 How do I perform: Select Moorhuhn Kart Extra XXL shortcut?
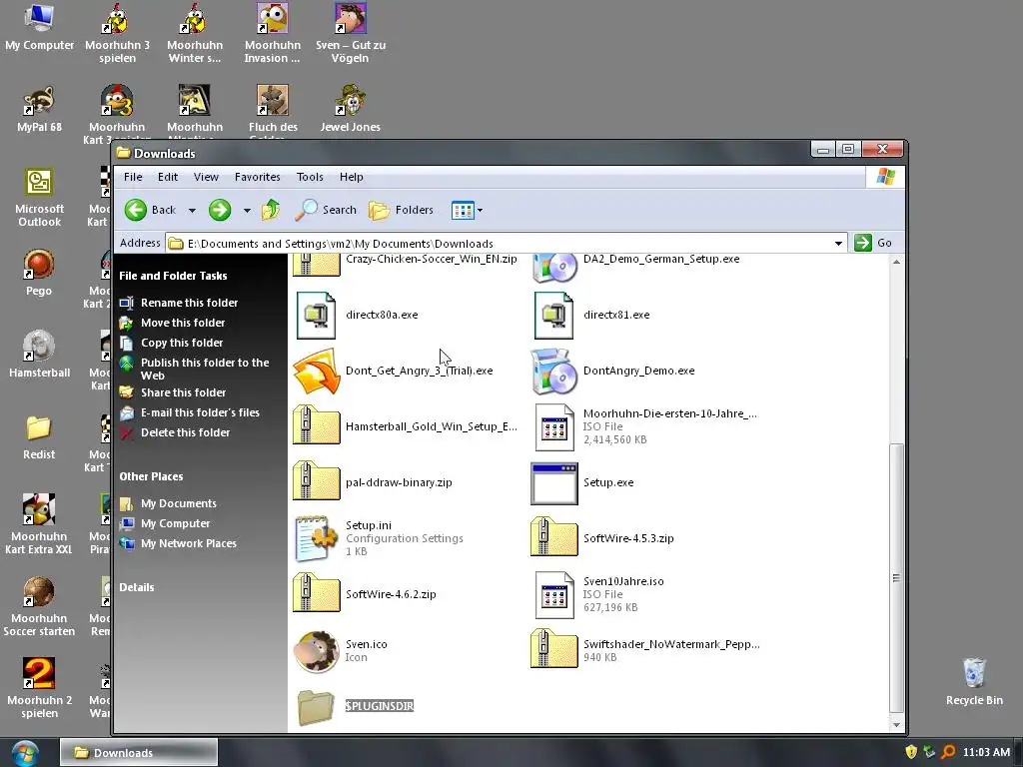click(39, 524)
